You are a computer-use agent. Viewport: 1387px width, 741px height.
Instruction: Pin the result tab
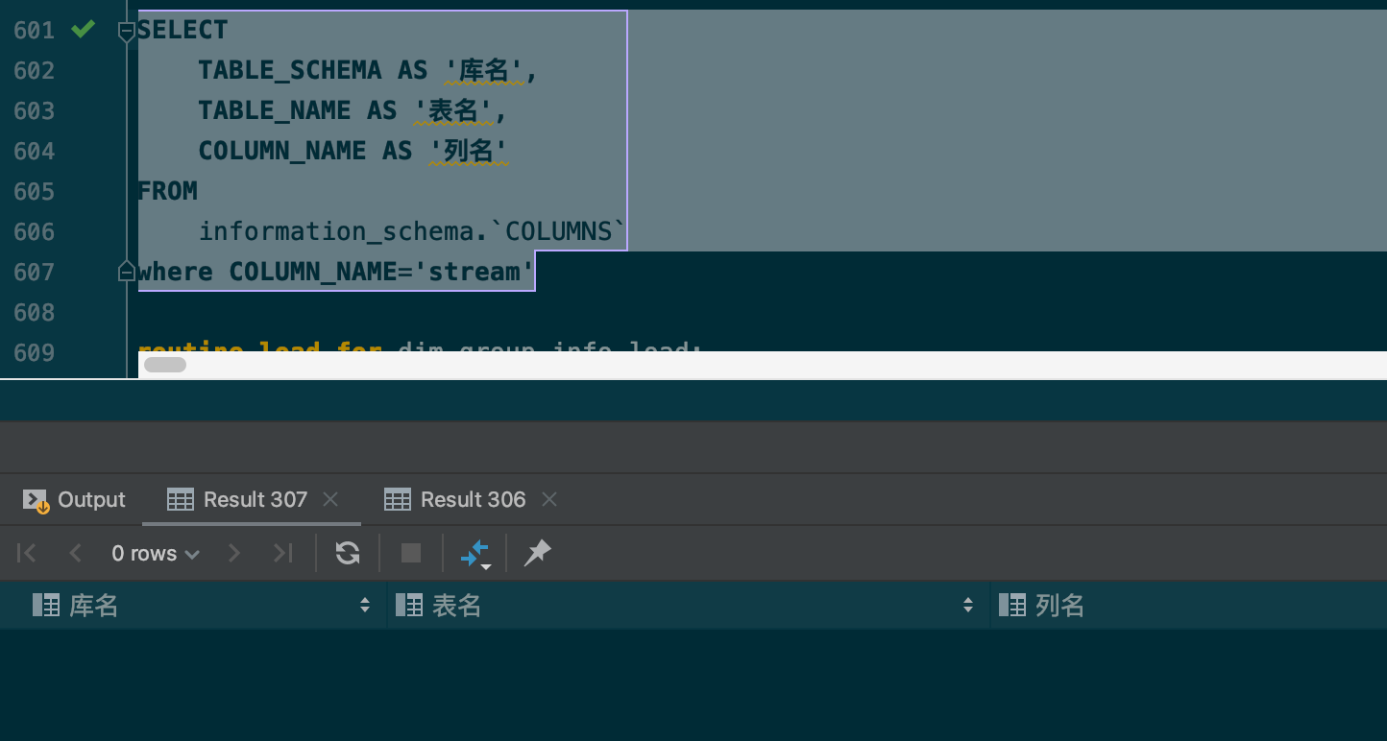[x=538, y=553]
